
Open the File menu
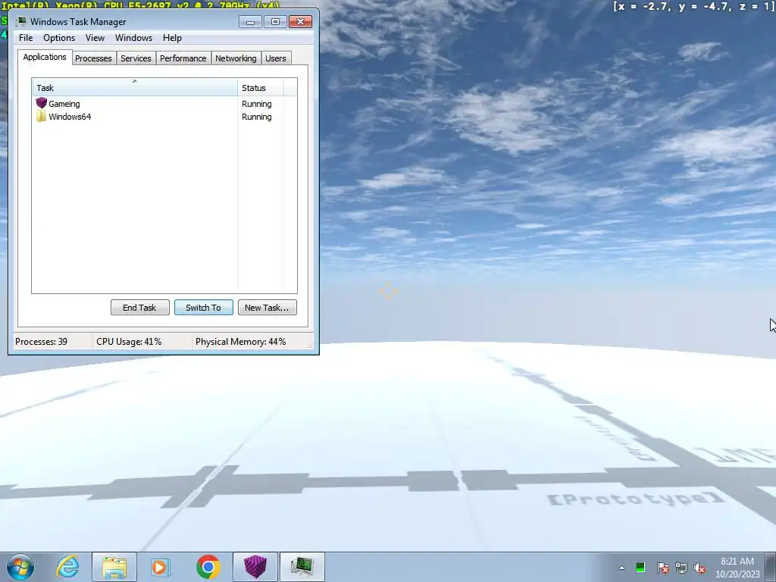click(x=26, y=38)
